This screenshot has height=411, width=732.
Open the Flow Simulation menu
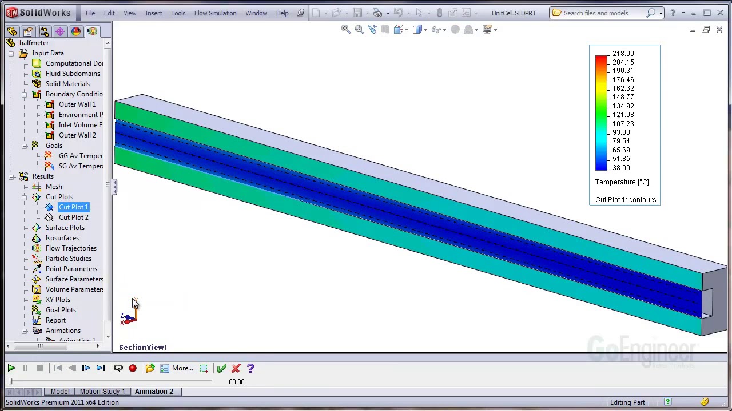[x=215, y=13]
